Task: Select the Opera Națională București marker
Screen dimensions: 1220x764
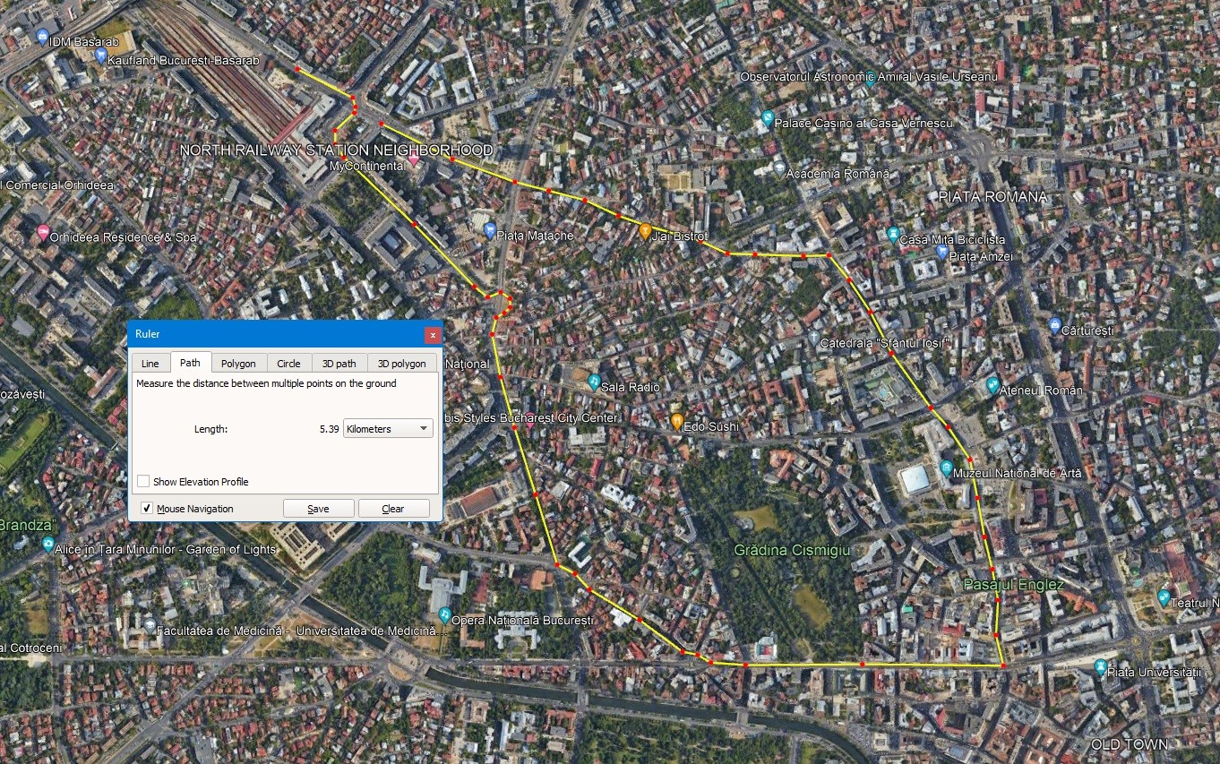Action: pos(445,615)
